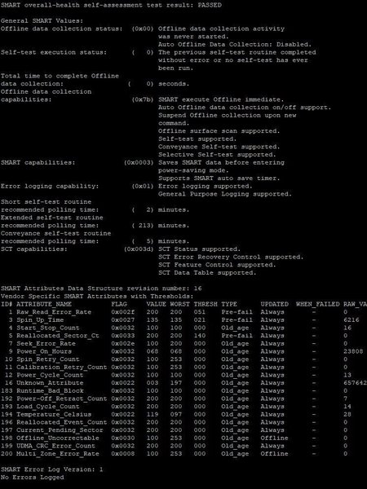367x489 pixels.
Task: Click the Multi_Zone_Error_Rate attribute name
Action: pos(58,453)
